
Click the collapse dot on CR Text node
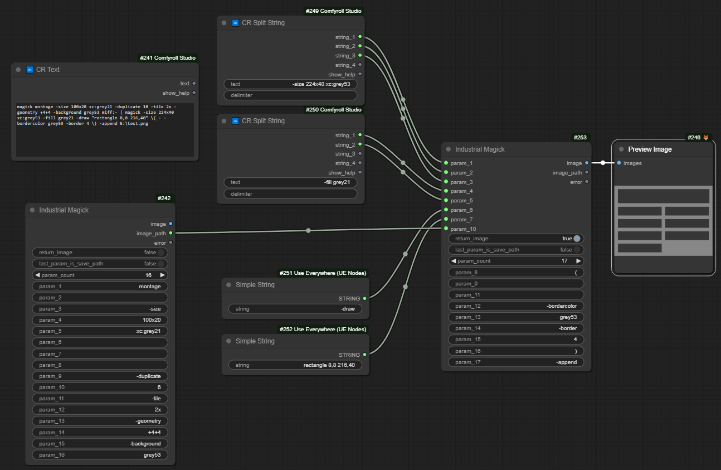[x=19, y=70]
